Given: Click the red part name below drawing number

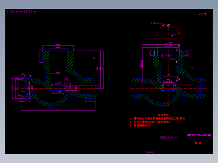Looking at the screenshot, I should (x=198, y=143).
